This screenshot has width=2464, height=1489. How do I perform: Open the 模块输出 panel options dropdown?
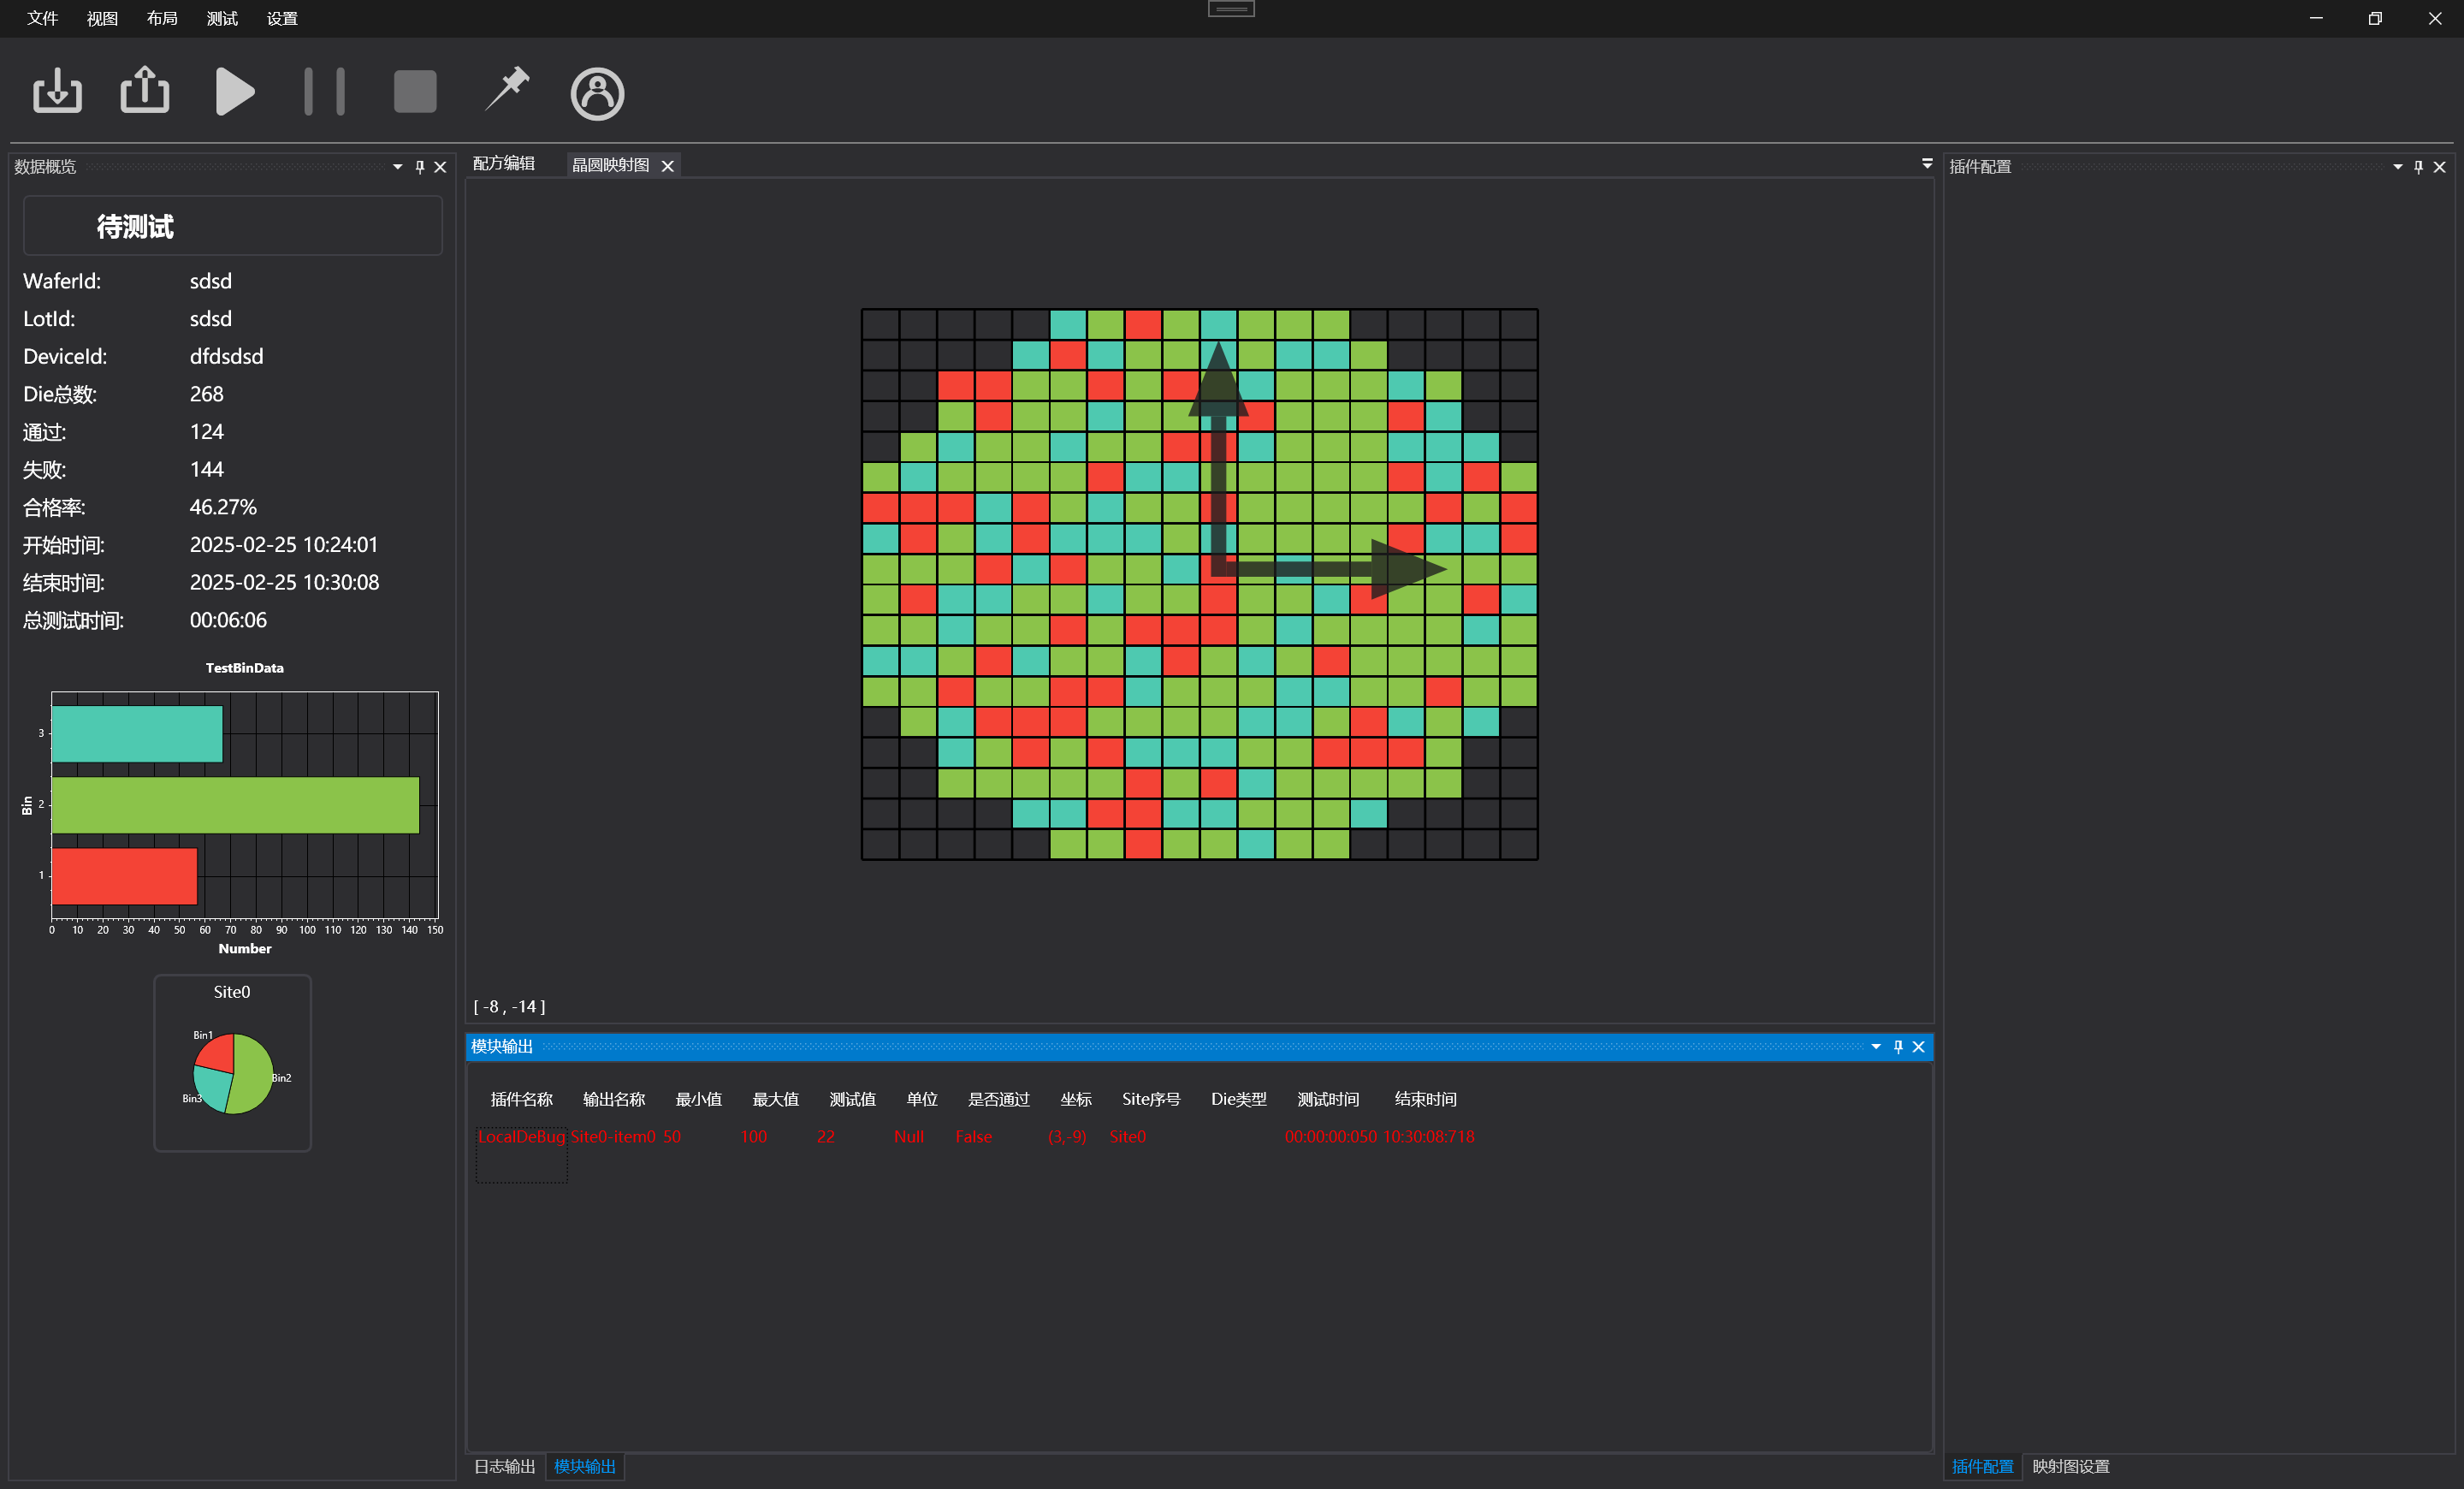tap(1876, 1047)
